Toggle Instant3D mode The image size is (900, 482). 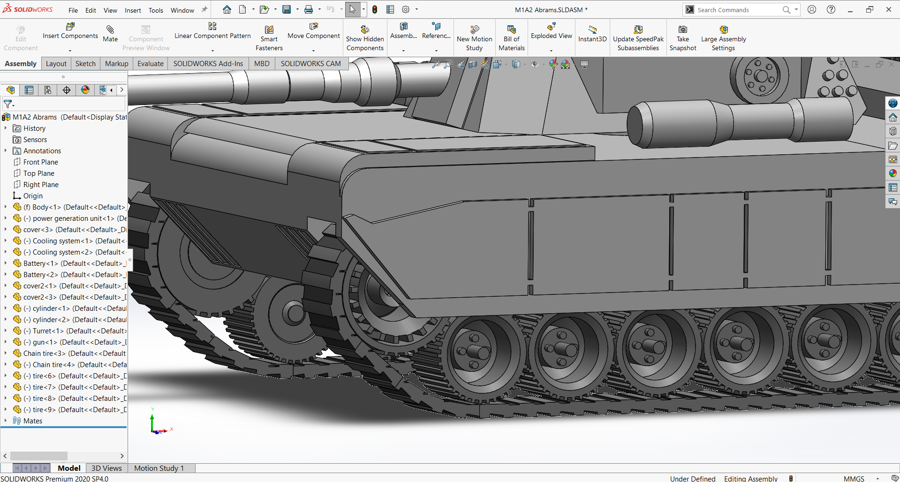click(x=592, y=34)
